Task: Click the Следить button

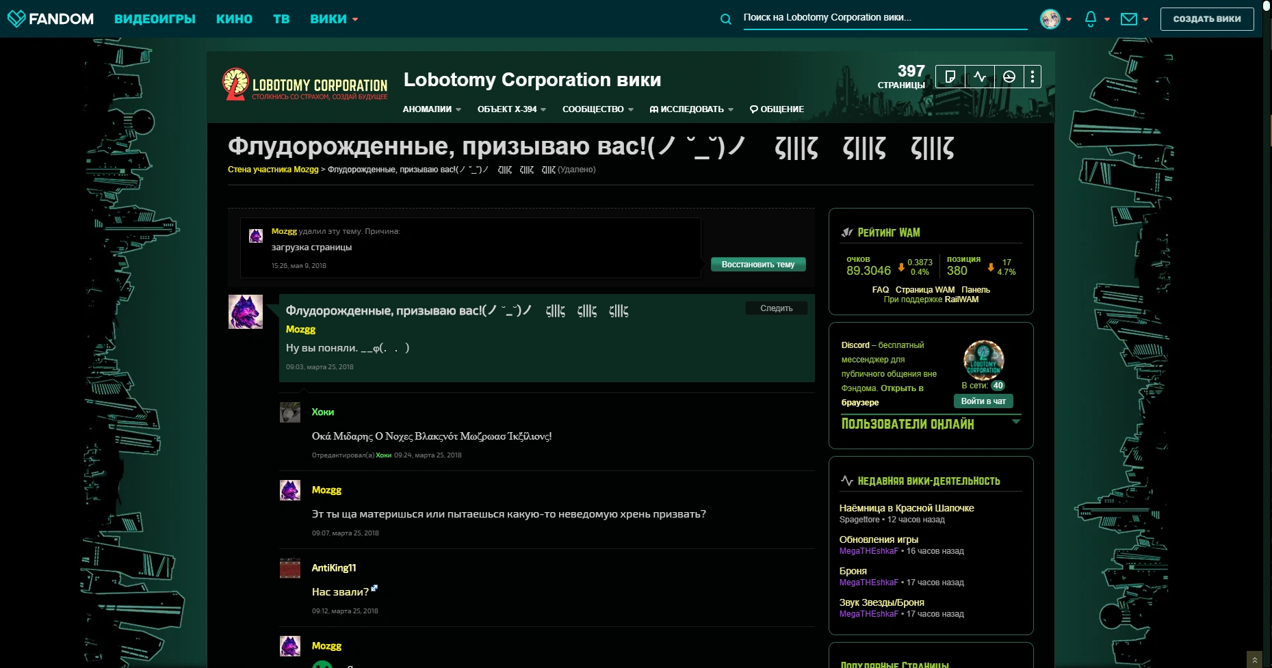Action: [x=777, y=308]
